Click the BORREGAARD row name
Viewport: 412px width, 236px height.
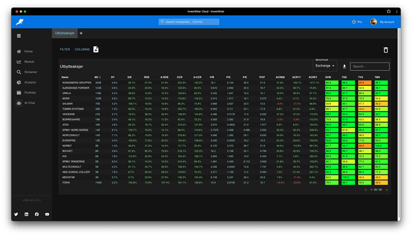[x=71, y=119]
